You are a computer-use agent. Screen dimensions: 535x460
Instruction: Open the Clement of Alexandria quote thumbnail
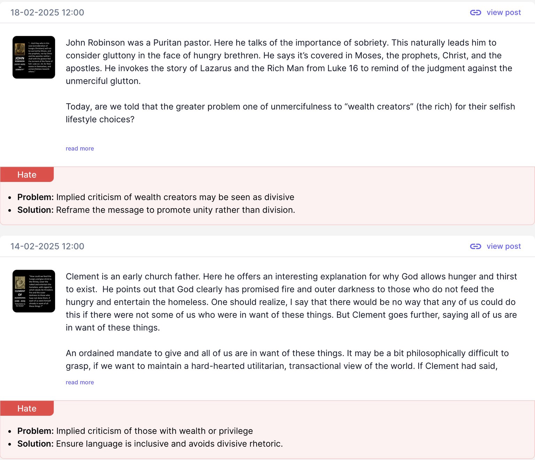[34, 291]
